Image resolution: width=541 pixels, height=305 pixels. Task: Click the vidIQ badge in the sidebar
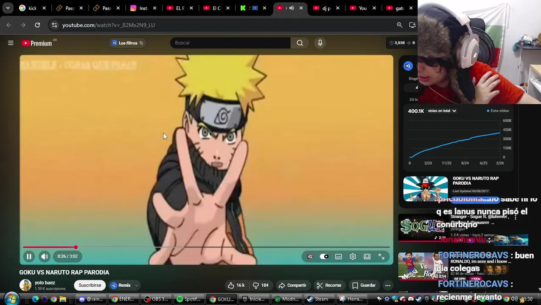pyautogui.click(x=408, y=66)
